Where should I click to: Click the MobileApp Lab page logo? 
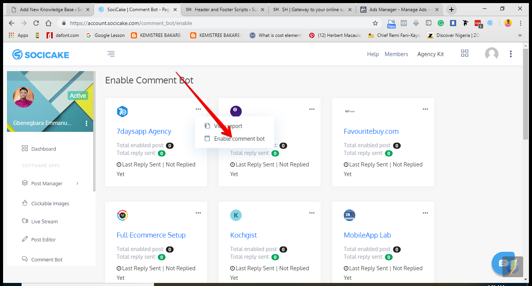350,215
